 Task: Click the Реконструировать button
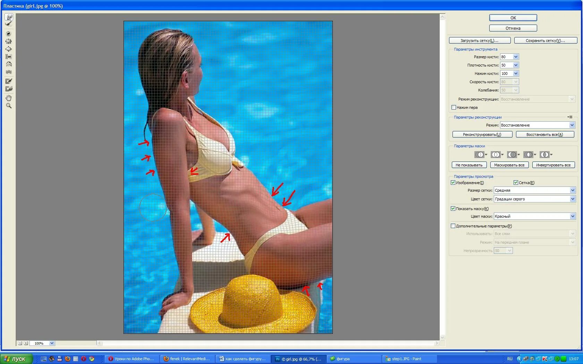482,135
